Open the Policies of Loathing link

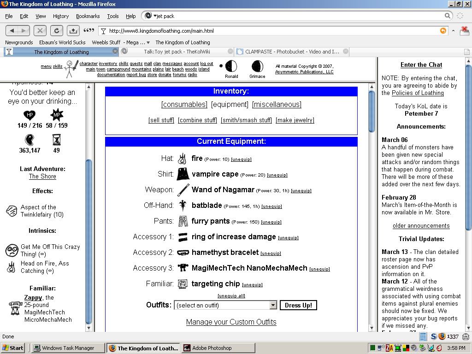(418, 93)
